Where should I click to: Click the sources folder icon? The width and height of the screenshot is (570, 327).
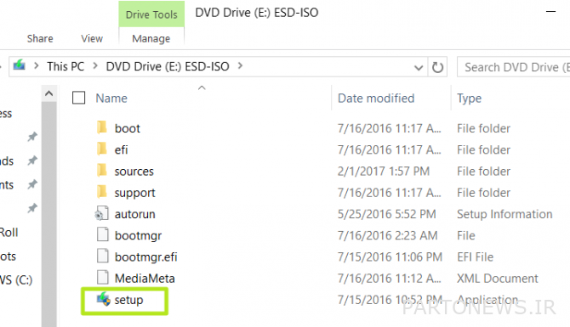coord(102,171)
